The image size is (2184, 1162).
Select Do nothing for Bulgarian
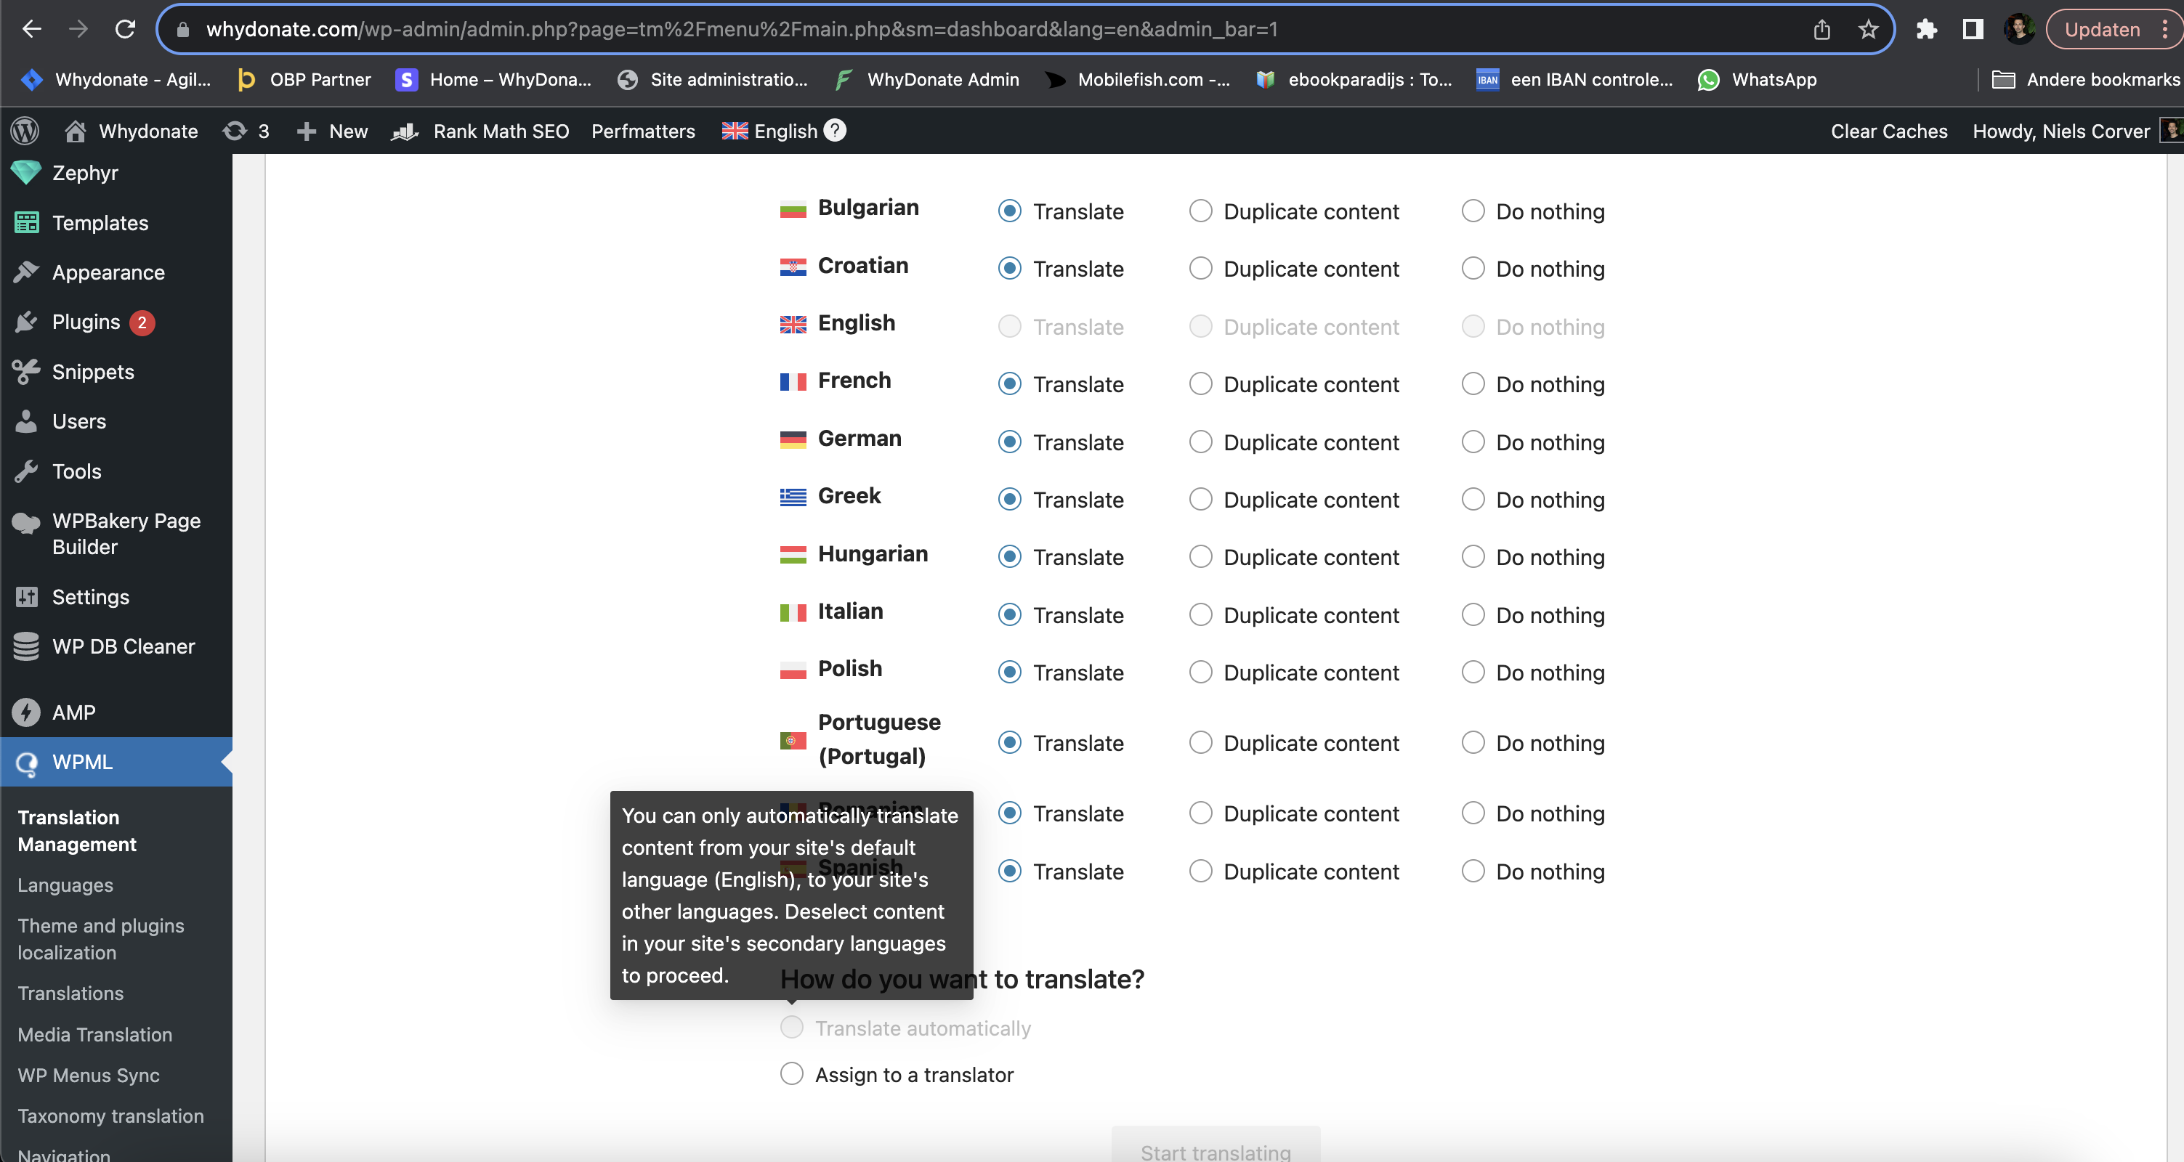coord(1473,211)
